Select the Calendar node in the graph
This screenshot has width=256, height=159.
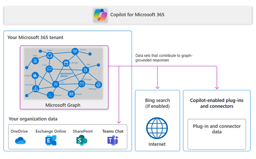point(66,63)
